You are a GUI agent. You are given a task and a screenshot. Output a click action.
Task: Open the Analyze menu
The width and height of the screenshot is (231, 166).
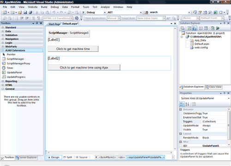coord(105,7)
